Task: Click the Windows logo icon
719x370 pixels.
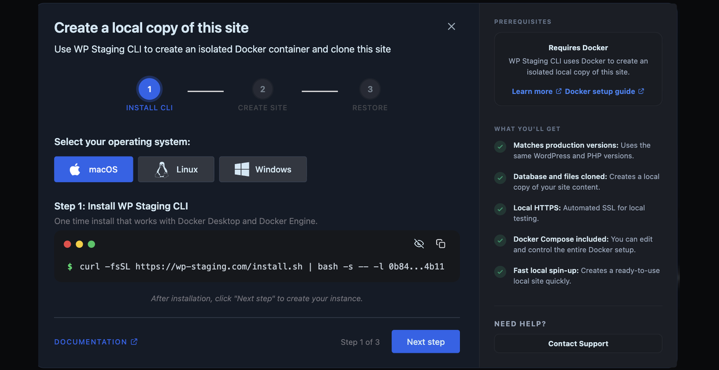Action: point(242,170)
